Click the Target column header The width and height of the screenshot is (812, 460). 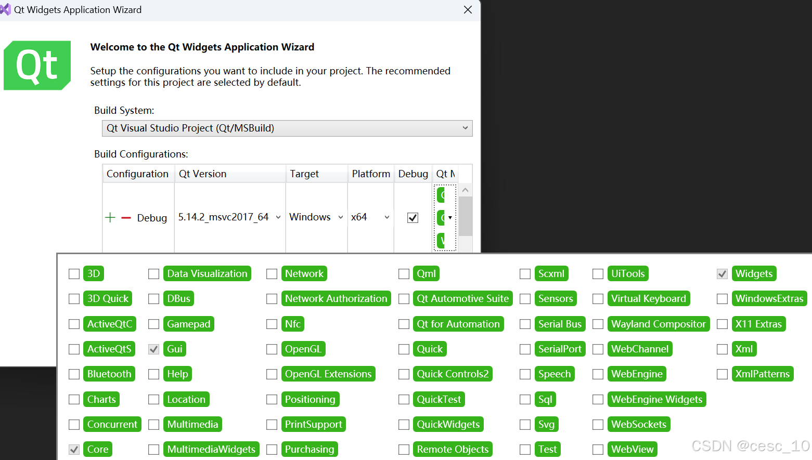pyautogui.click(x=317, y=174)
